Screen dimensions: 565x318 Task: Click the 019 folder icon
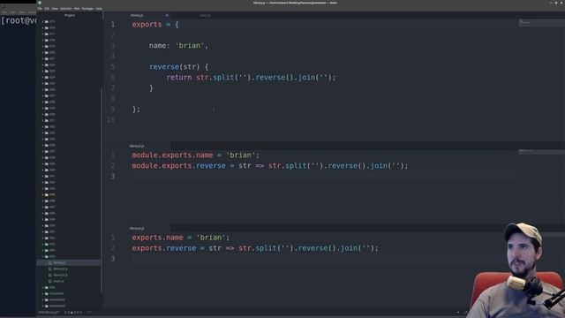pos(47,46)
